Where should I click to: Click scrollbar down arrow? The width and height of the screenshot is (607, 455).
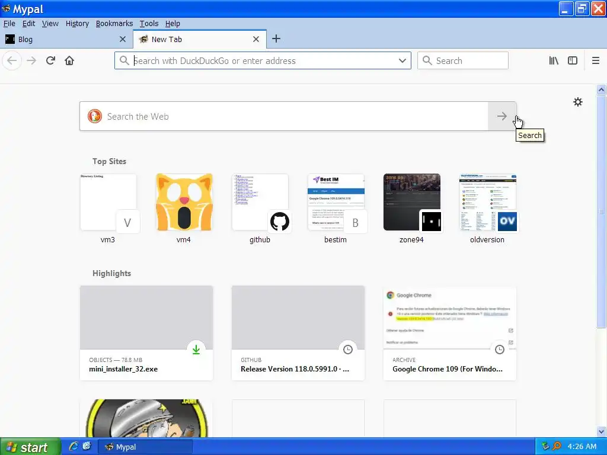tap(601, 431)
